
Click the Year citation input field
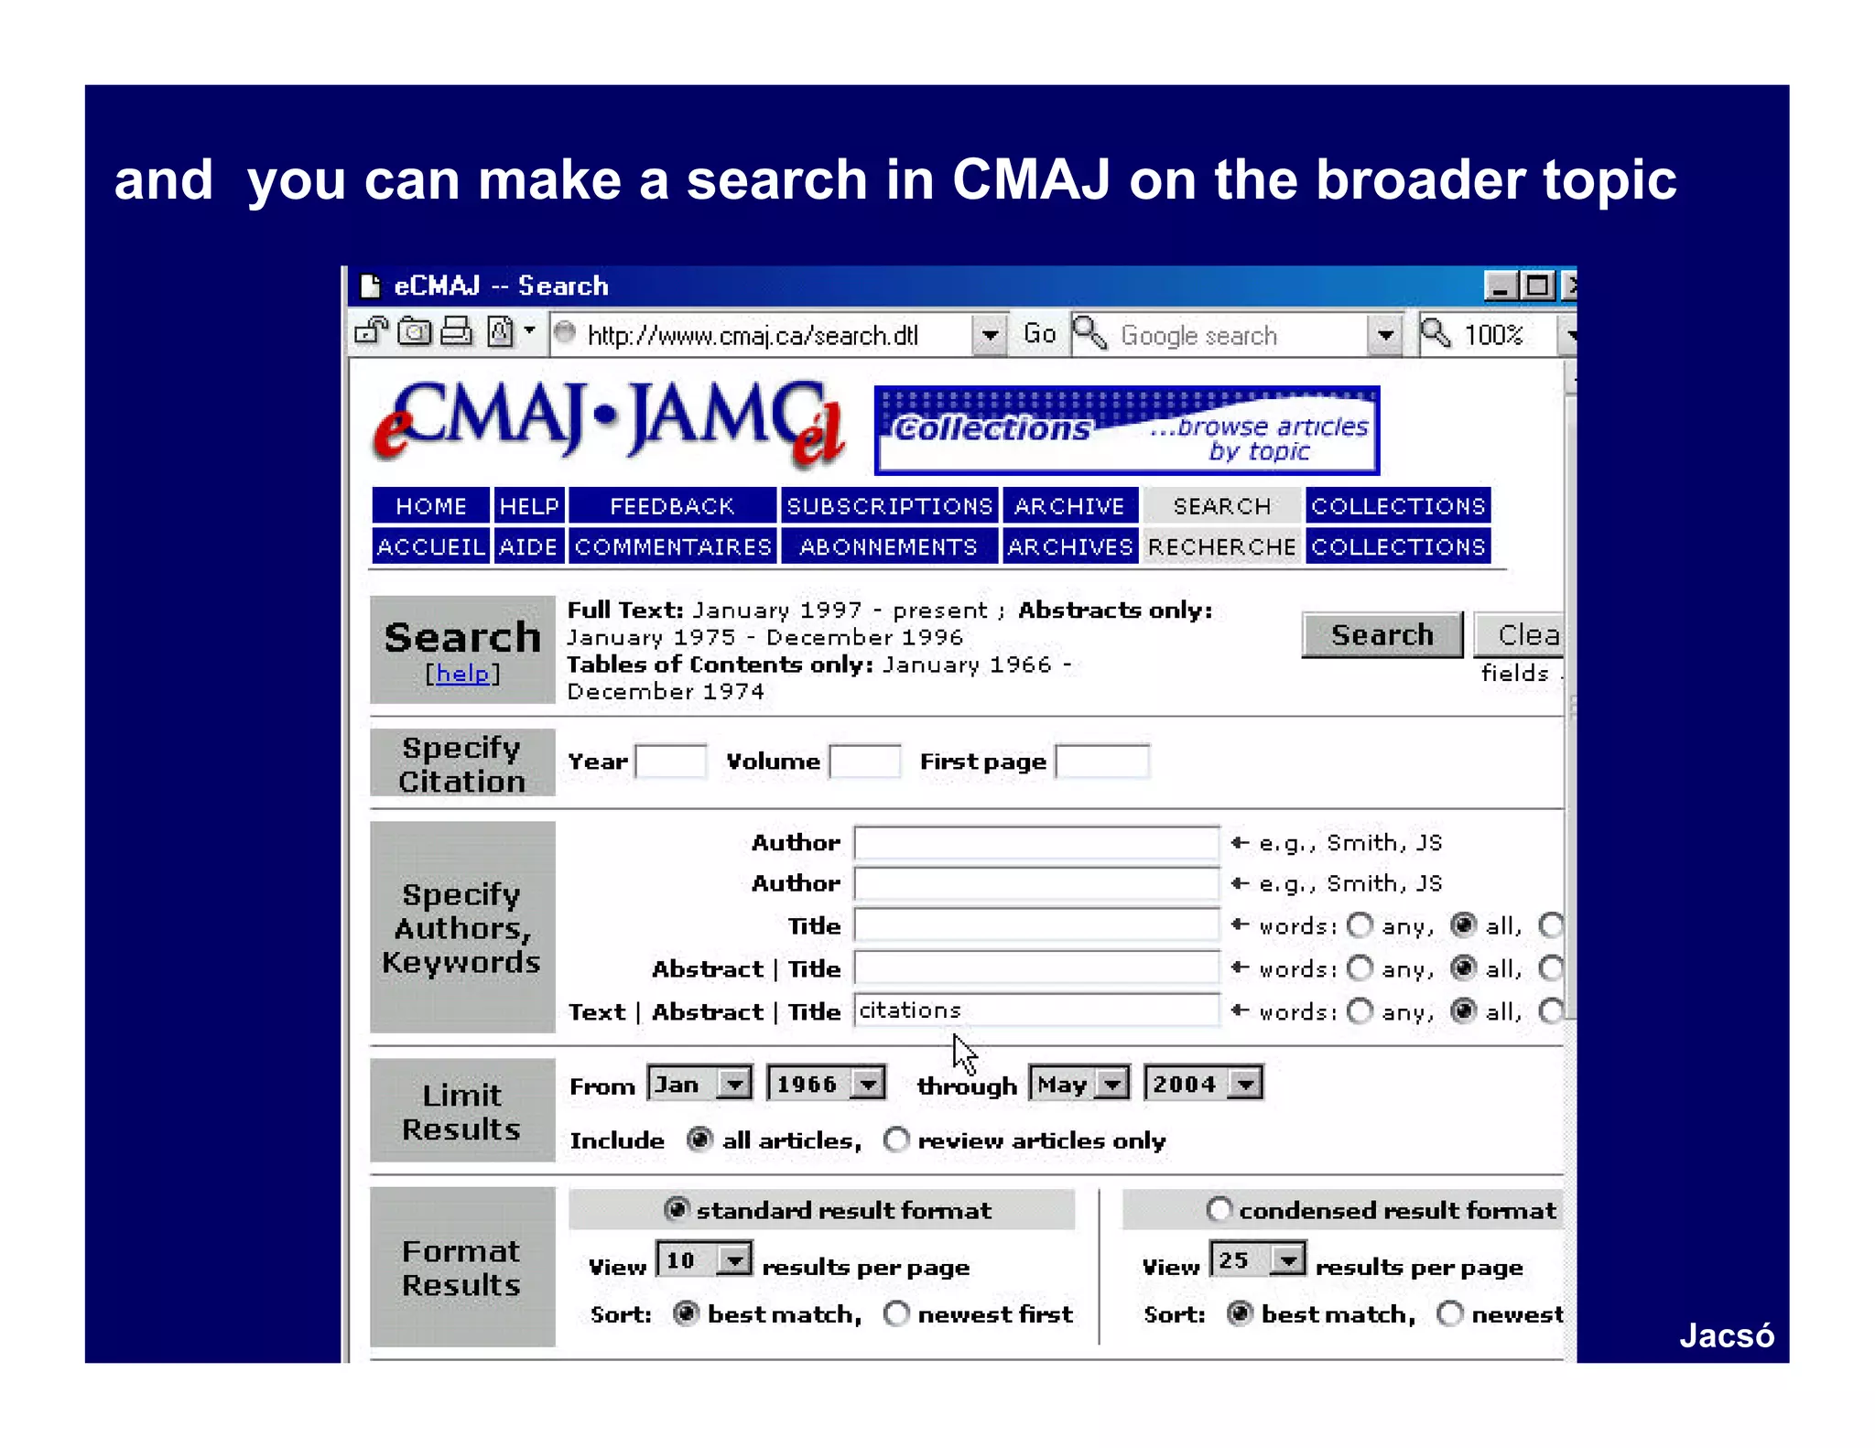click(x=671, y=762)
